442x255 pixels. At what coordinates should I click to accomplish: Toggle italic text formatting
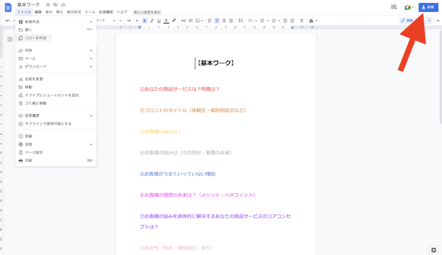pos(151,21)
